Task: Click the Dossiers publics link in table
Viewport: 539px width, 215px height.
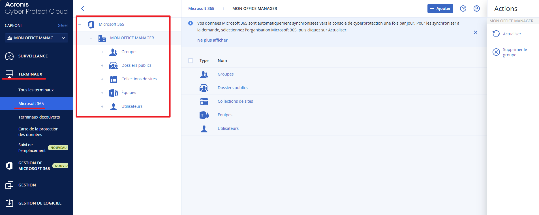Action: [233, 88]
